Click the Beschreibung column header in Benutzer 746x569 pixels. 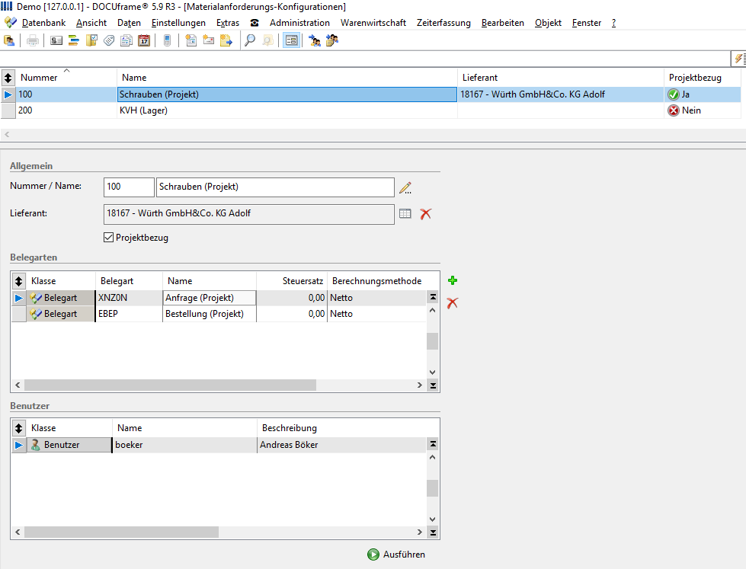pos(341,428)
